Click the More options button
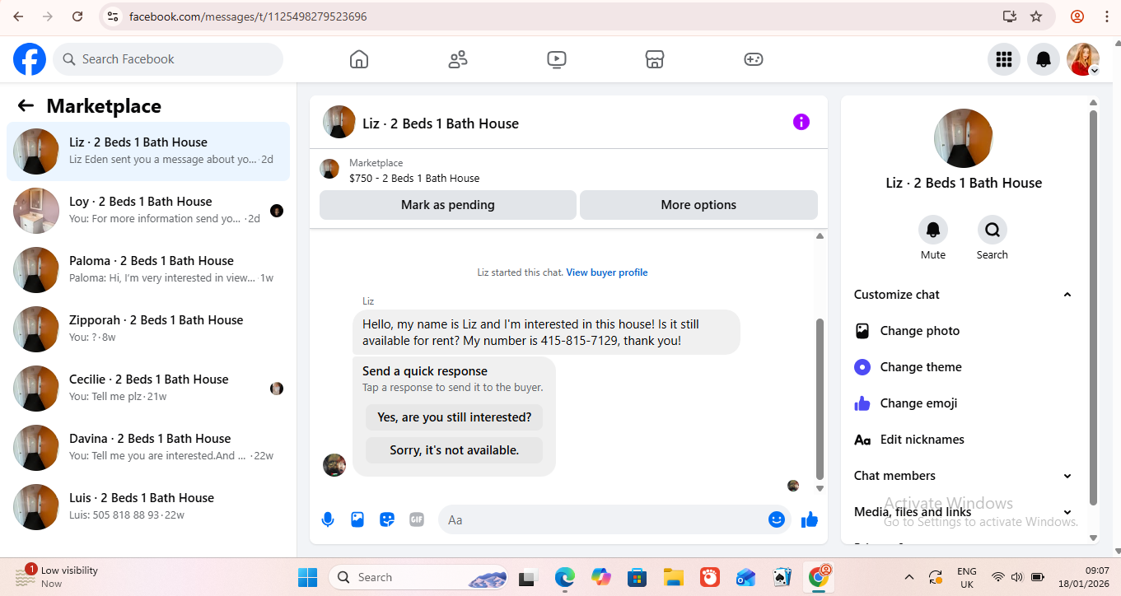The image size is (1121, 596). pyautogui.click(x=698, y=205)
